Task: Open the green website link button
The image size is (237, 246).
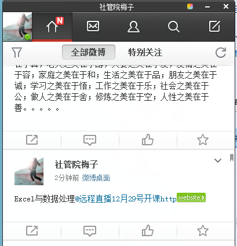Action: tap(191, 197)
